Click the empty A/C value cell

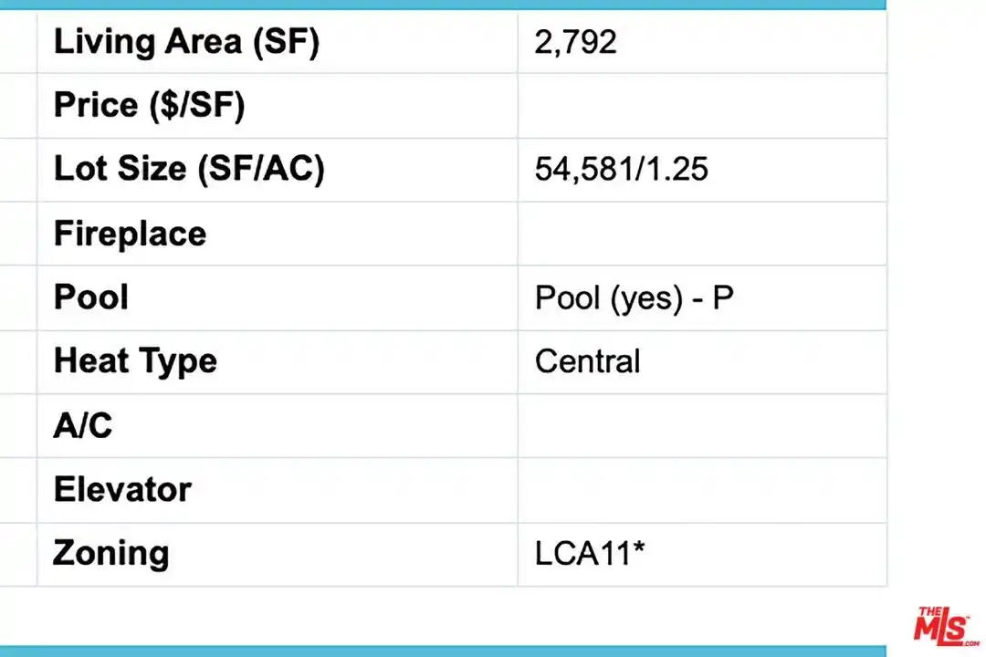pos(702,426)
